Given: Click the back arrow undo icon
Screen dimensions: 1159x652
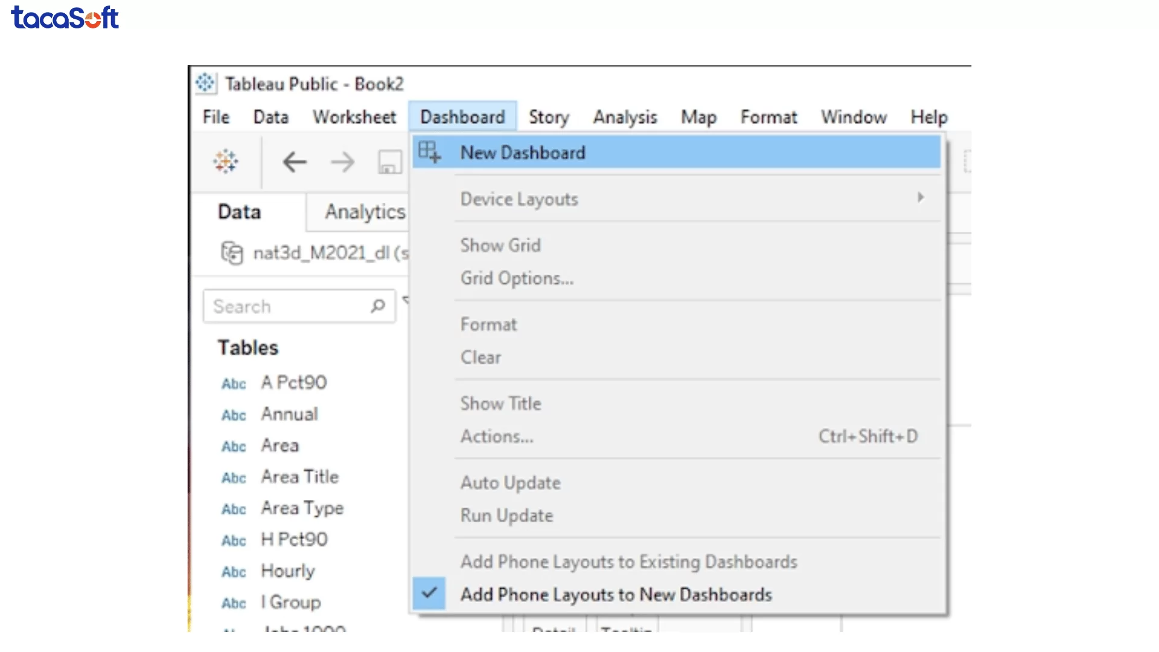Looking at the screenshot, I should 295,162.
